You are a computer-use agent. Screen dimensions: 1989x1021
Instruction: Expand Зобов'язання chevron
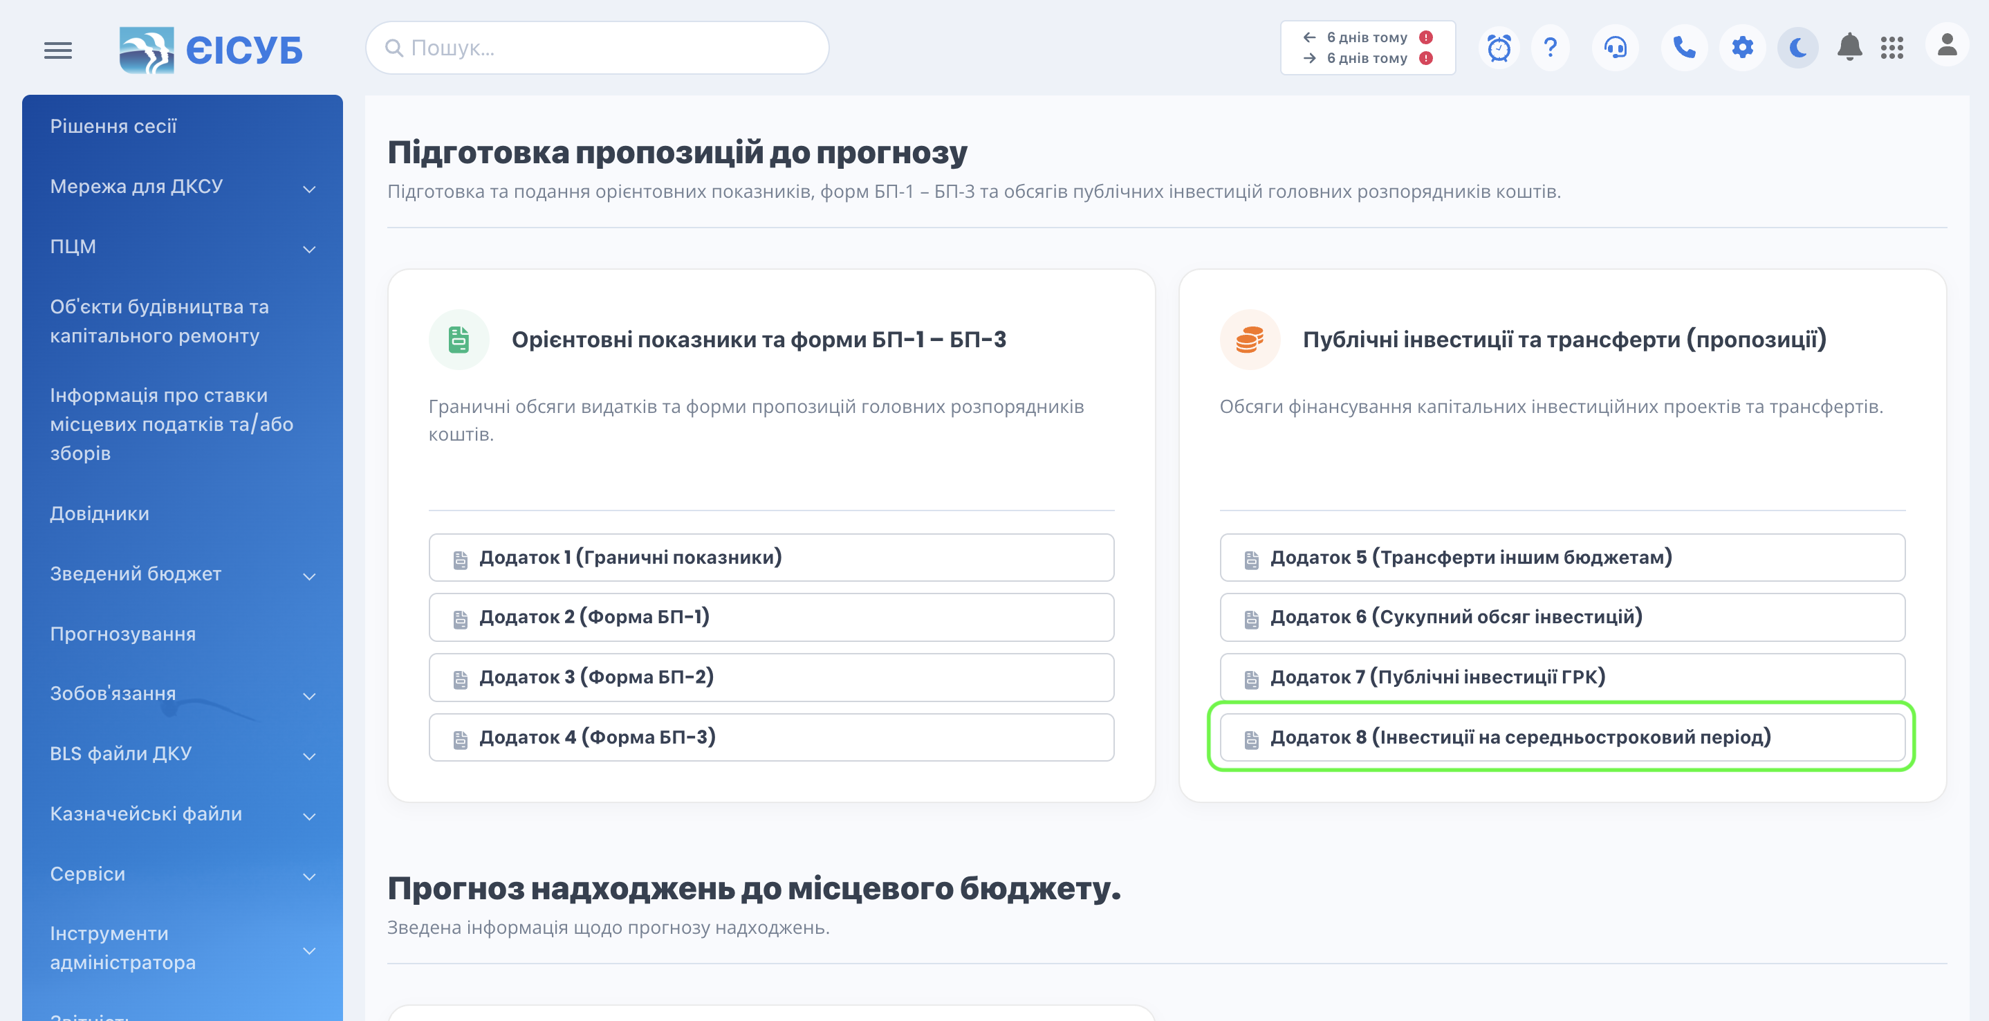[310, 696]
